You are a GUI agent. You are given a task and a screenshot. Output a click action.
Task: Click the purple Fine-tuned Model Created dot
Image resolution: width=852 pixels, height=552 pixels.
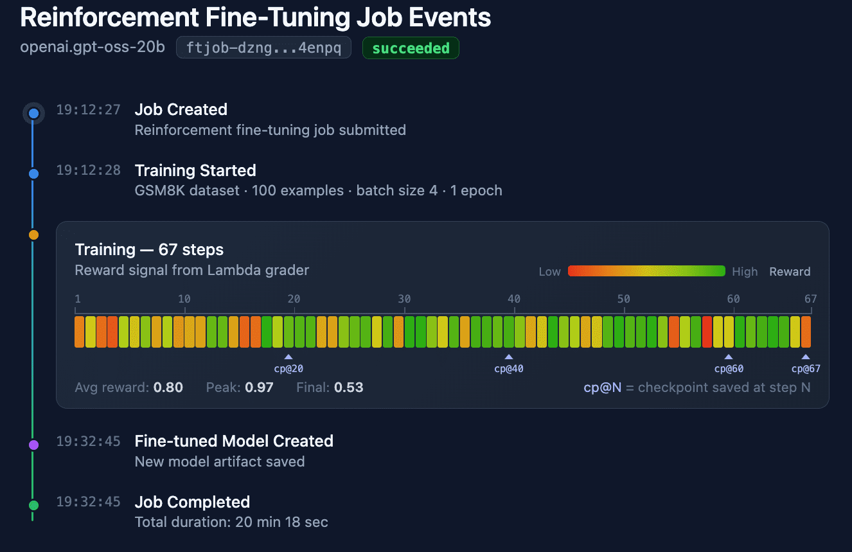[33, 445]
